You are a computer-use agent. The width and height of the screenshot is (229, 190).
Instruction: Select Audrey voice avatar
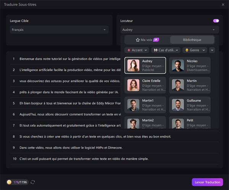click(x=134, y=65)
